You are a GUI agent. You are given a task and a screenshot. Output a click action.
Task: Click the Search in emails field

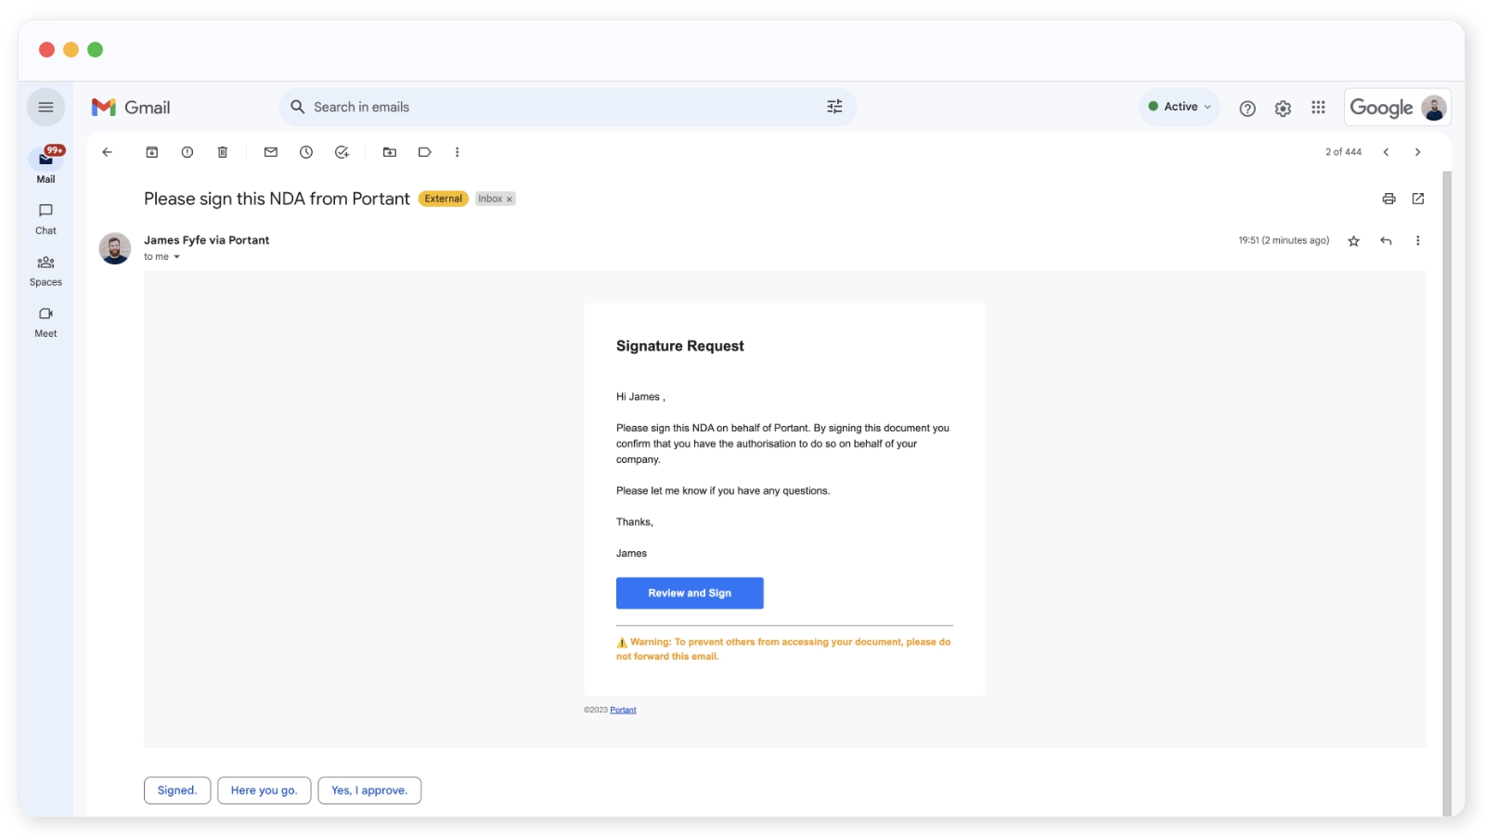557,107
